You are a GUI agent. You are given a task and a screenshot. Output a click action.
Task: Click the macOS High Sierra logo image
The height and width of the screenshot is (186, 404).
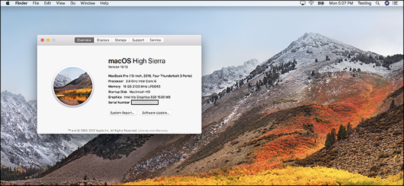(x=73, y=86)
